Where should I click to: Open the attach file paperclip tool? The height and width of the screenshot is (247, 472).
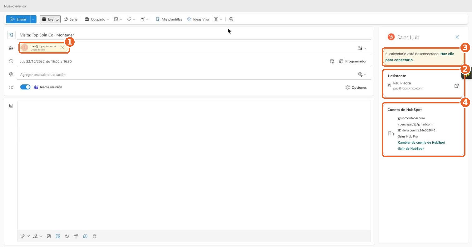(x=23, y=236)
